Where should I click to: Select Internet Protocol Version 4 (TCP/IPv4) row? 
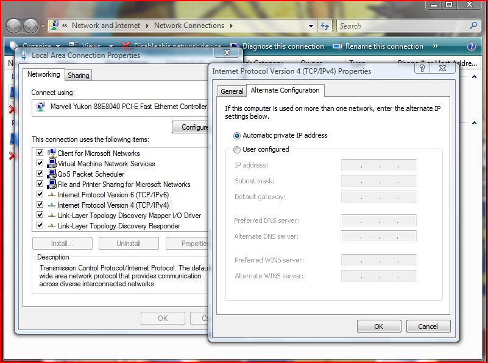(x=113, y=205)
